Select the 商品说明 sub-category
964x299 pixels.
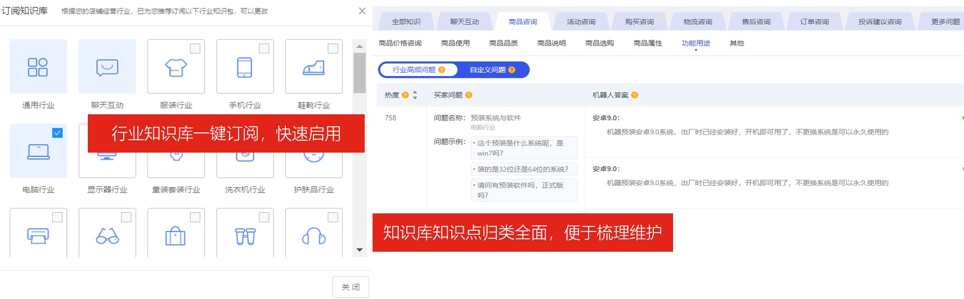(x=552, y=43)
